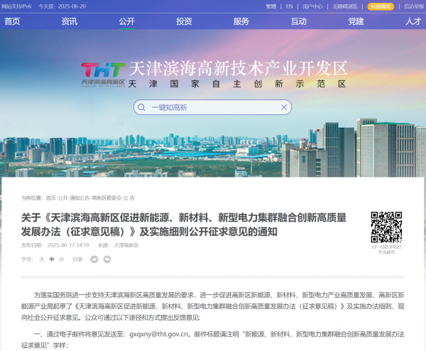Image resolution: width=426 pixels, height=351 pixels.
Task: Click today's date 2025-06-20
Action: (x=72, y=6)
